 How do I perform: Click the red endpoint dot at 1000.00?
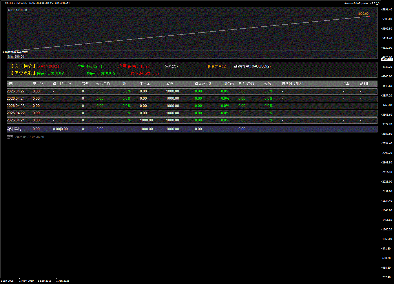click(369, 17)
